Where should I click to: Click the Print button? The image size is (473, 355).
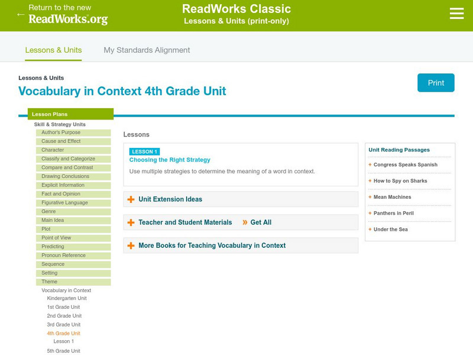point(436,83)
